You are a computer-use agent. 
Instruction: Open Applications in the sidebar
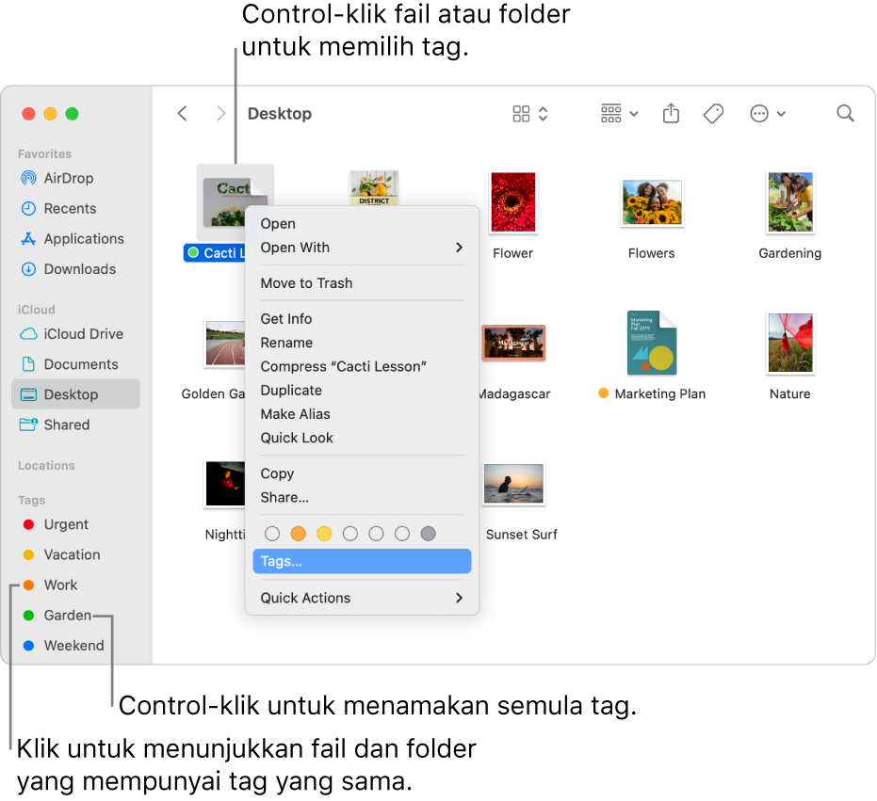[73, 239]
